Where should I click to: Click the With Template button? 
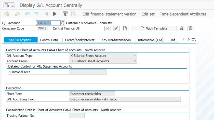[x=153, y=28]
